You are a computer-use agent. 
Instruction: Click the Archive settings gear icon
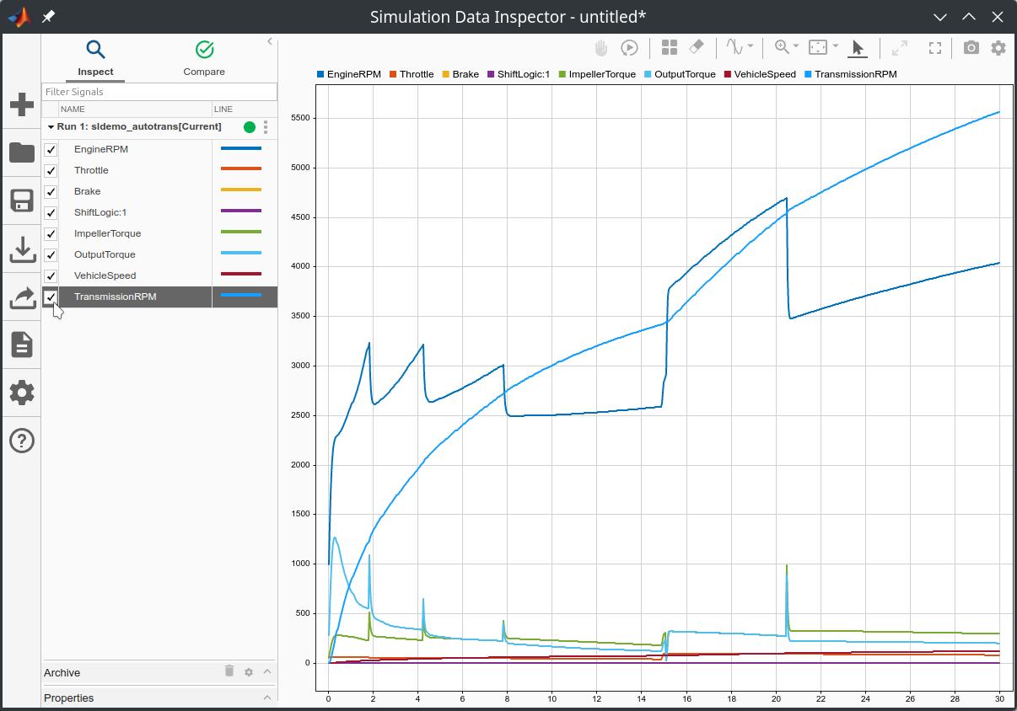[249, 672]
